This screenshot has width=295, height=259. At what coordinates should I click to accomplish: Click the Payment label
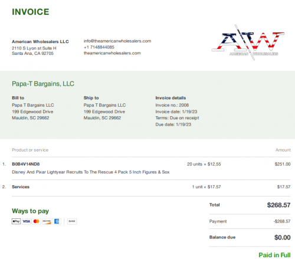click(218, 221)
